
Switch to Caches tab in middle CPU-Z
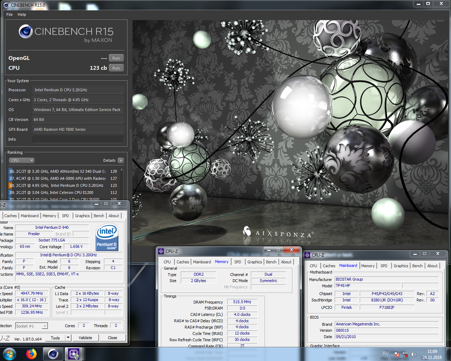(183, 262)
